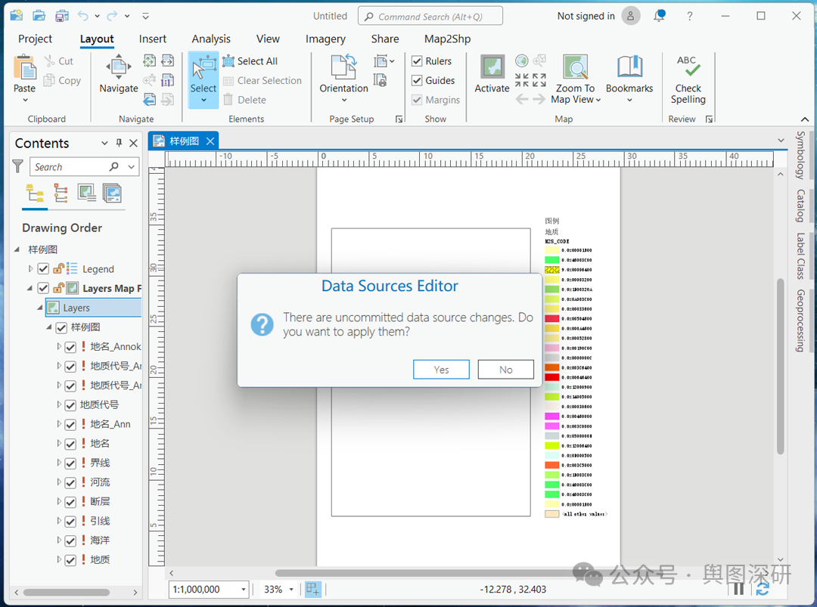Toggle the Guides checkbox
Viewport: 817px width, 607px height.
pos(417,80)
